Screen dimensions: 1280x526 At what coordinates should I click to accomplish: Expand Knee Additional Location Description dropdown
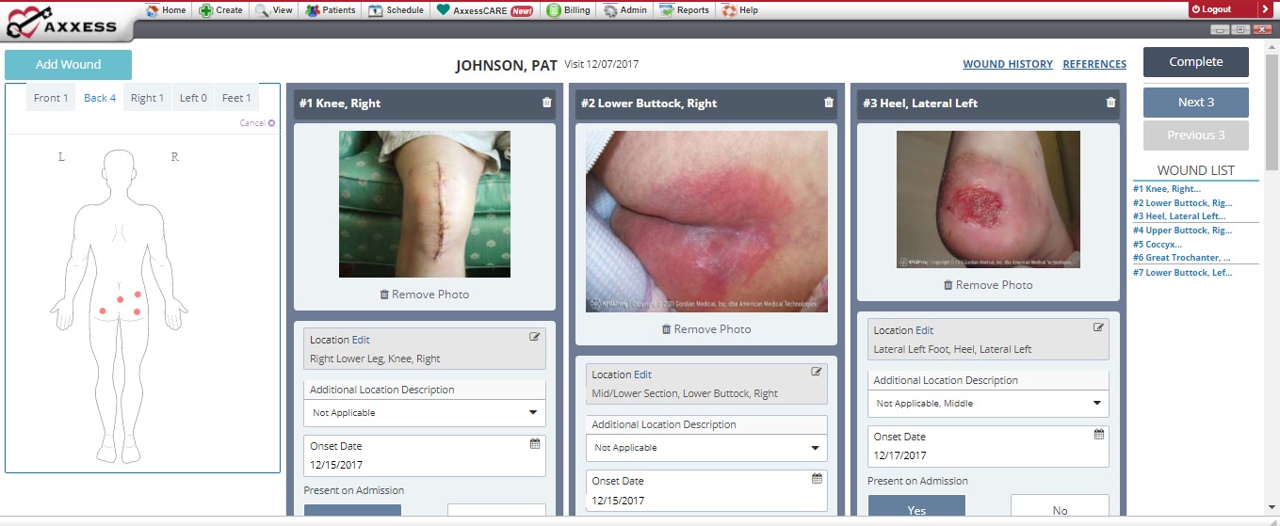point(533,412)
